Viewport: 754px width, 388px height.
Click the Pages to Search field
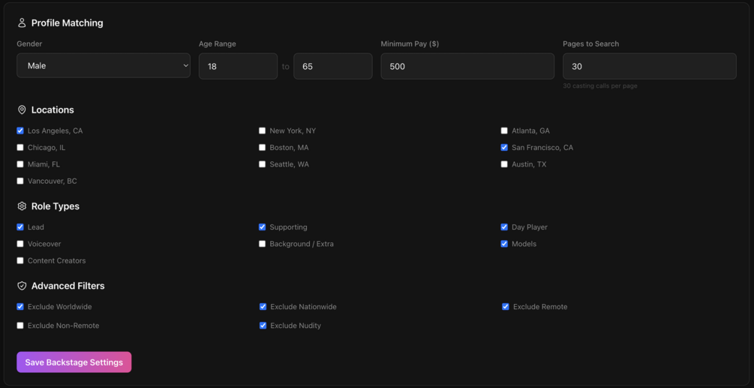point(649,67)
